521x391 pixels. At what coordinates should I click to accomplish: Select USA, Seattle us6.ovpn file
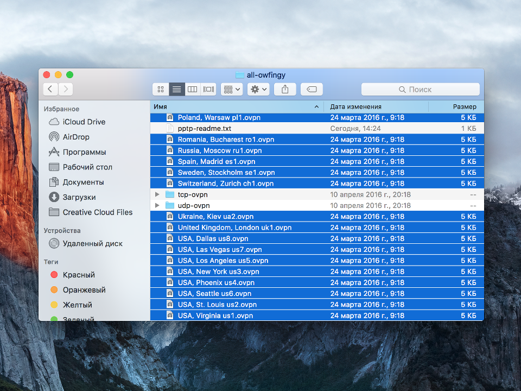point(317,293)
